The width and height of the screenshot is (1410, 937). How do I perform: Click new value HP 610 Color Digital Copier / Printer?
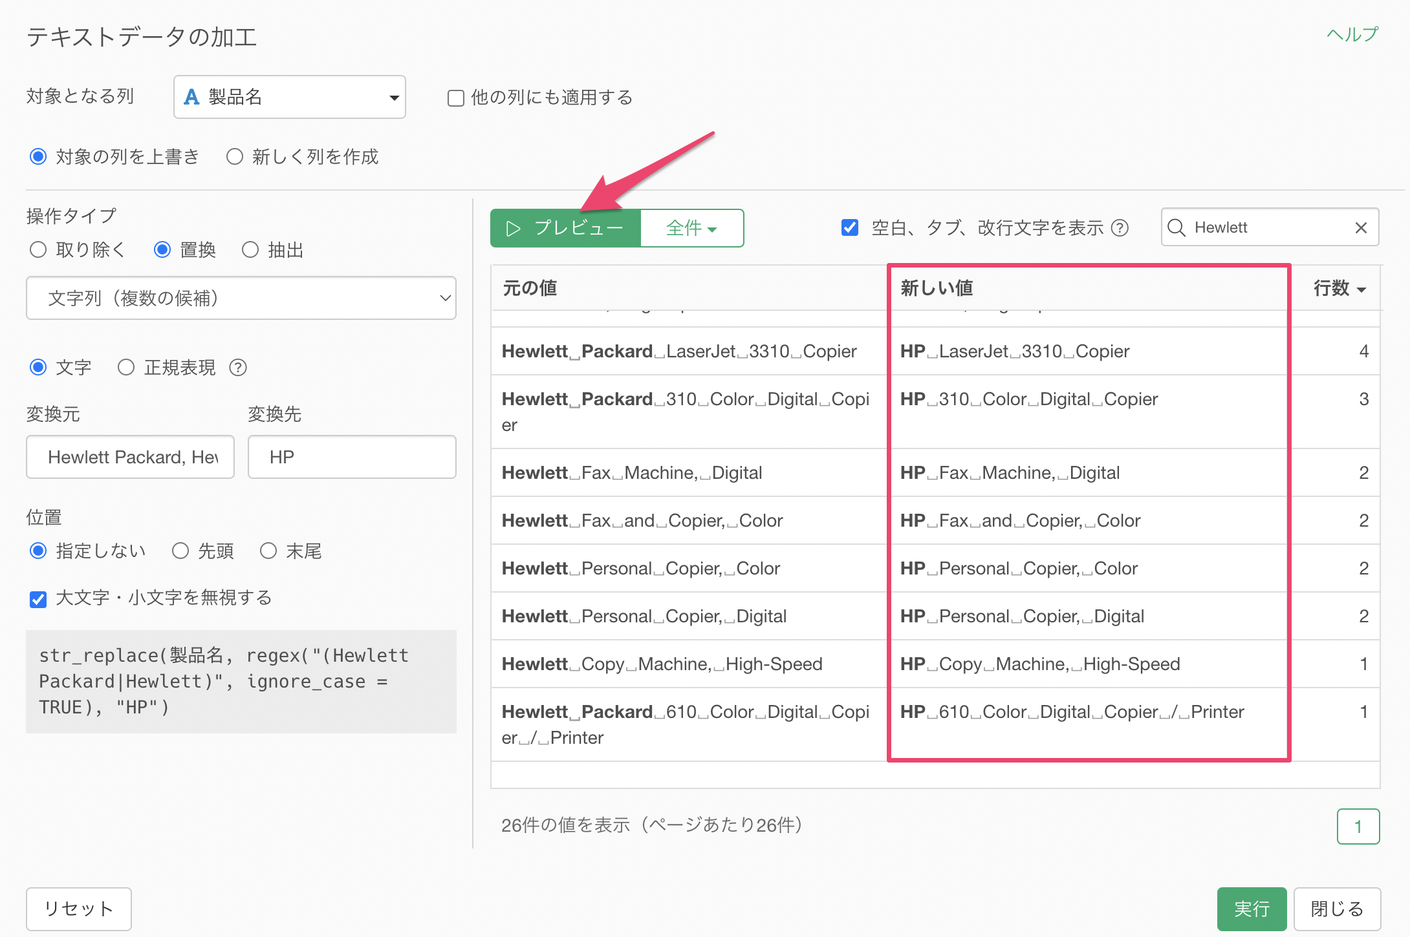click(1072, 712)
